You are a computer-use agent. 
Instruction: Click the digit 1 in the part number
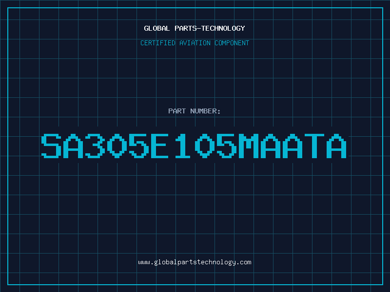pos(183,146)
